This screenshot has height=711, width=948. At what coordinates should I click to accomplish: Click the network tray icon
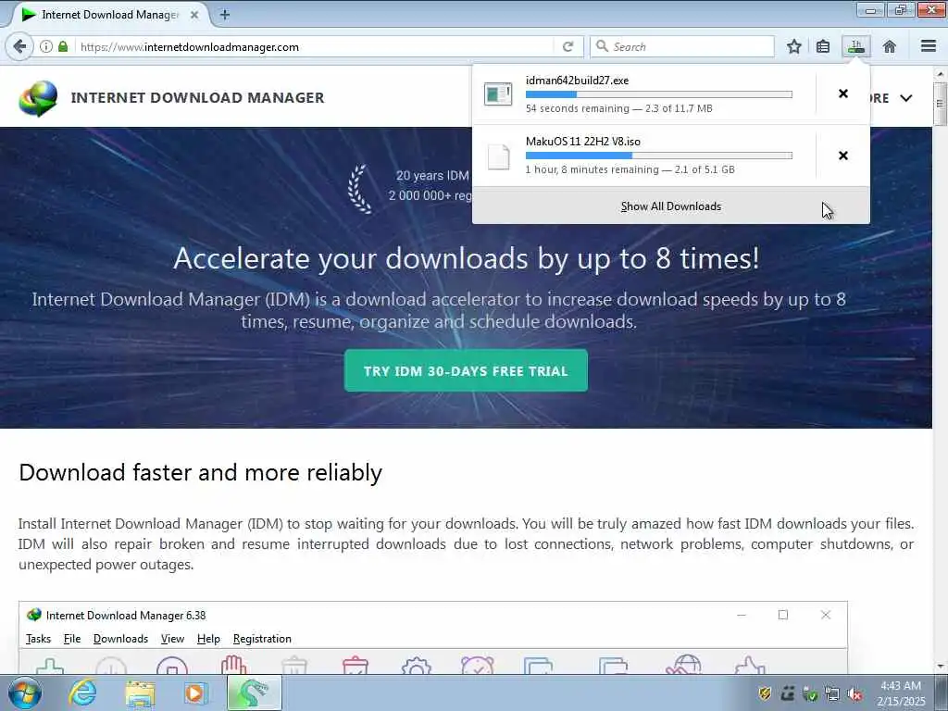pos(832,693)
